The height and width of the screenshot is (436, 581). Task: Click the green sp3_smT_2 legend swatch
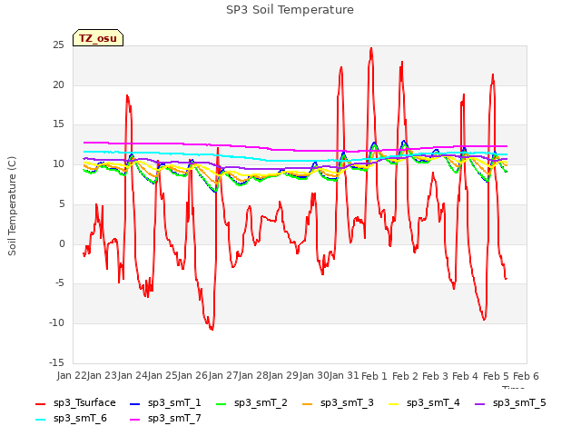(x=222, y=403)
